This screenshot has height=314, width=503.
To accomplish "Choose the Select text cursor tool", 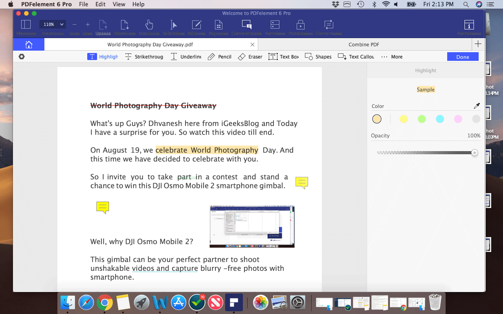I will pos(173,25).
